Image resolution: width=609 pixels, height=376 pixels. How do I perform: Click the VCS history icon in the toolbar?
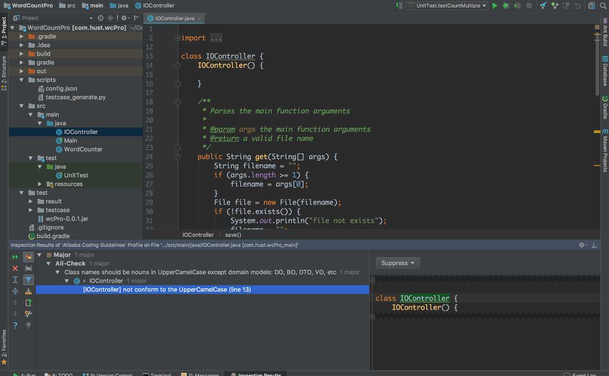pos(566,5)
